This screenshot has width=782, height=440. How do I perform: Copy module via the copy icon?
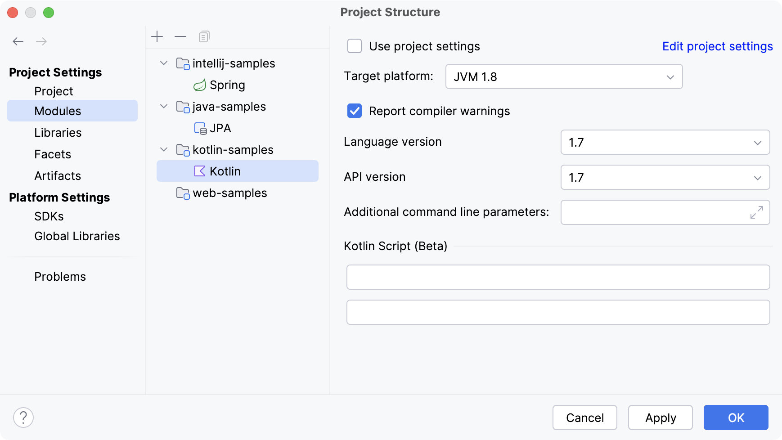click(x=204, y=36)
